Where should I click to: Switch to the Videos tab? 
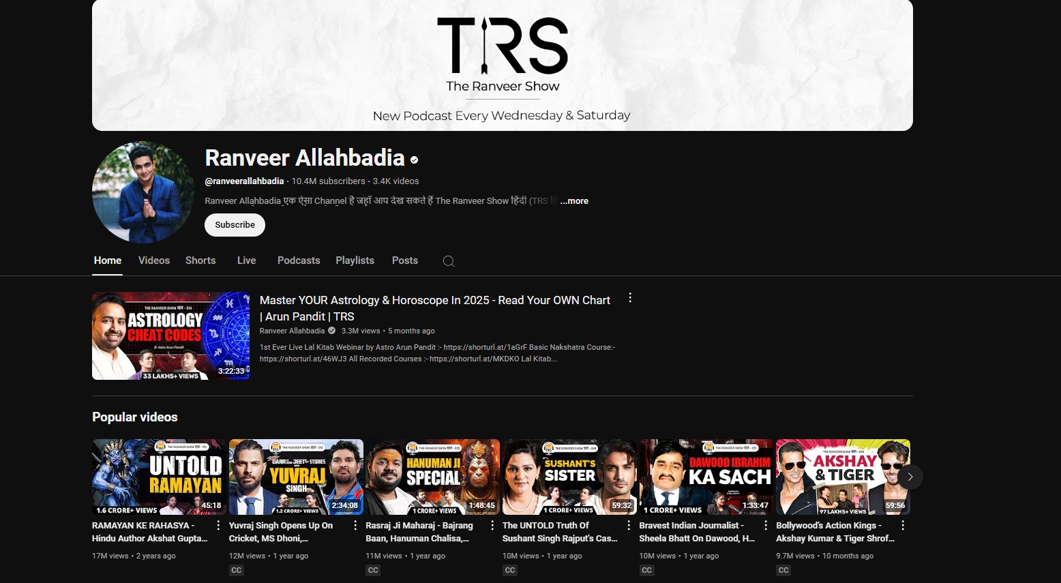pos(154,260)
